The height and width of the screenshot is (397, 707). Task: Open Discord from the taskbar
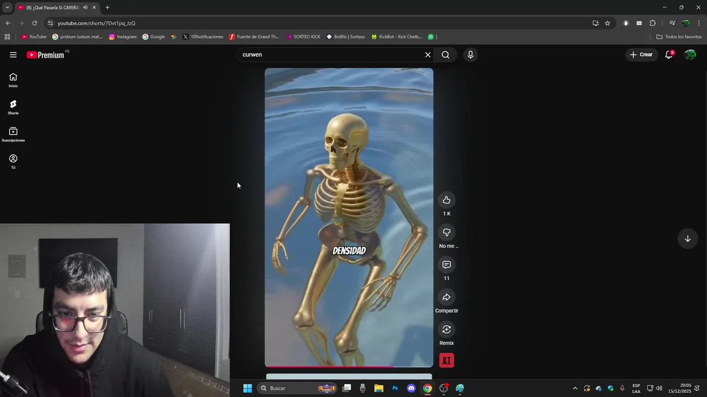click(411, 388)
